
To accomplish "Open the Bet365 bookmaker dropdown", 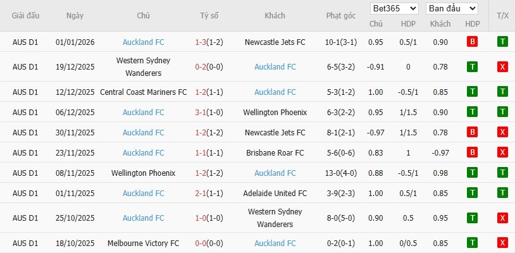I will pyautogui.click(x=394, y=8).
